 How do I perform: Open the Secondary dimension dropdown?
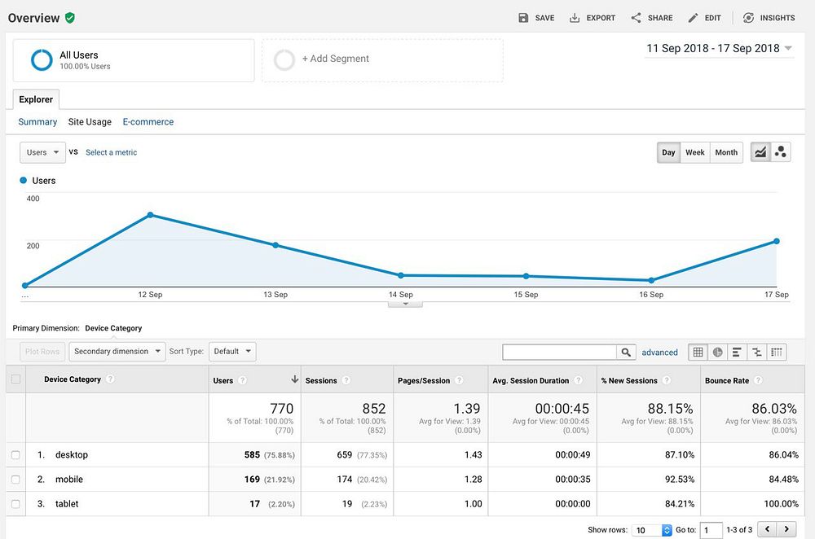click(117, 352)
